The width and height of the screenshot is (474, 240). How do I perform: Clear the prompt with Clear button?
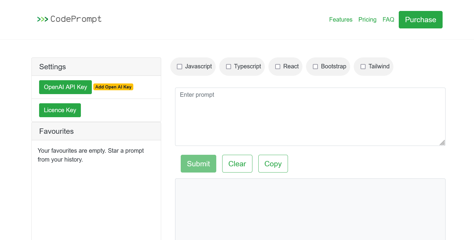(237, 164)
